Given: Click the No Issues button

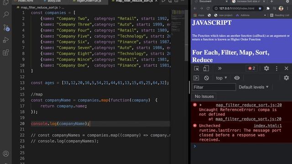Looking at the screenshot, I should (204, 97).
